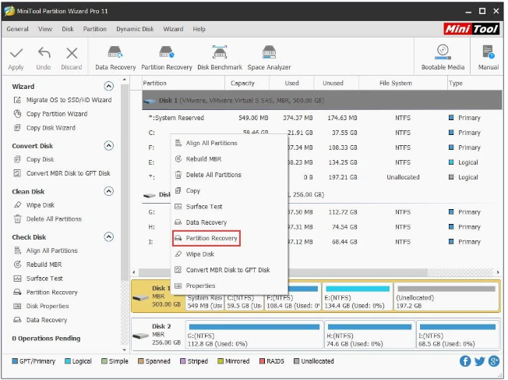
Task: Open the Twitter icon link
Action: [479, 360]
